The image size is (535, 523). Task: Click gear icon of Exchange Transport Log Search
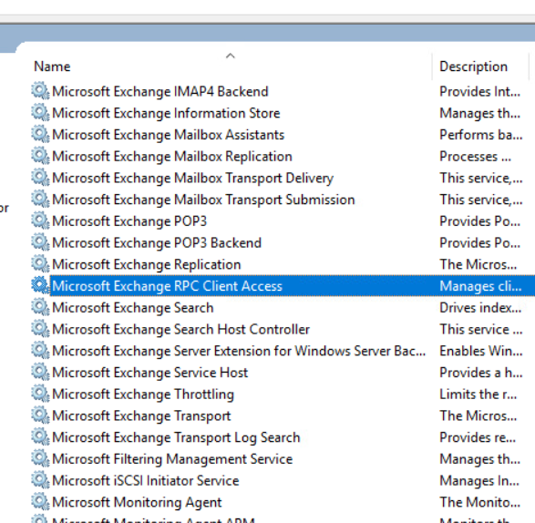[40, 436]
